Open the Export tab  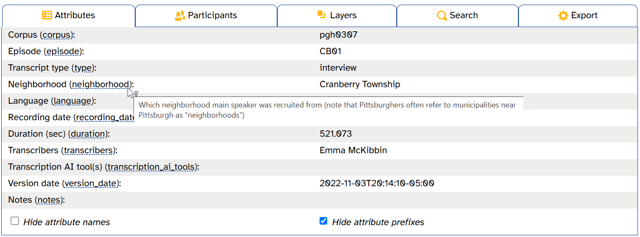point(578,16)
